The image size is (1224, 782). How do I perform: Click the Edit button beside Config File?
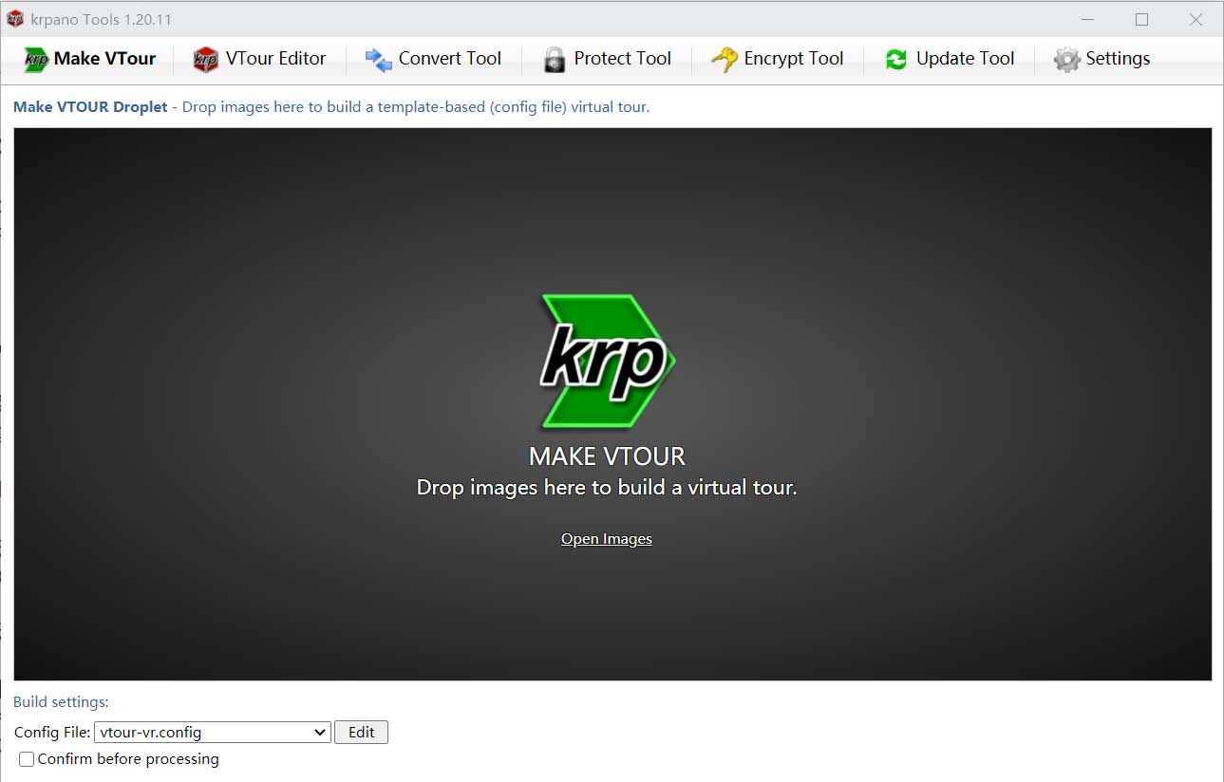(362, 733)
